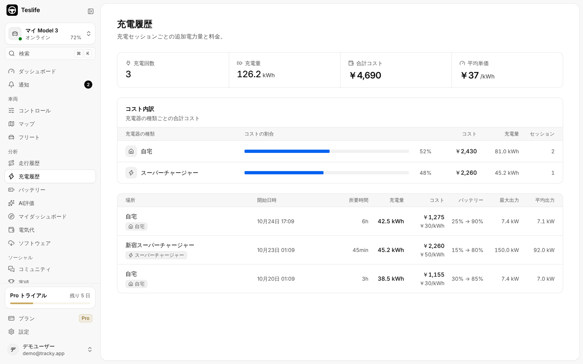Click the notification count badge showing 2
Screen dimensions: 583x364
click(88, 85)
